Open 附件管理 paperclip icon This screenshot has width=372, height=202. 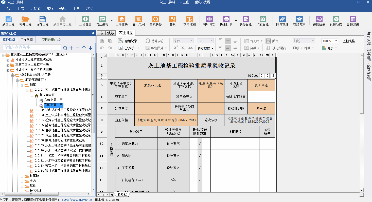[x=282, y=19]
